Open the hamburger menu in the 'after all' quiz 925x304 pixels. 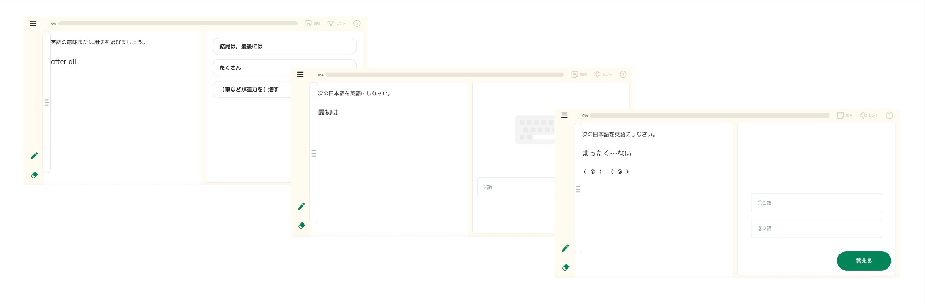33,23
